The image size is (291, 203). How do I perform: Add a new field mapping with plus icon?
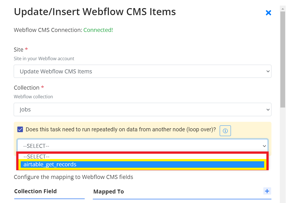267,191
